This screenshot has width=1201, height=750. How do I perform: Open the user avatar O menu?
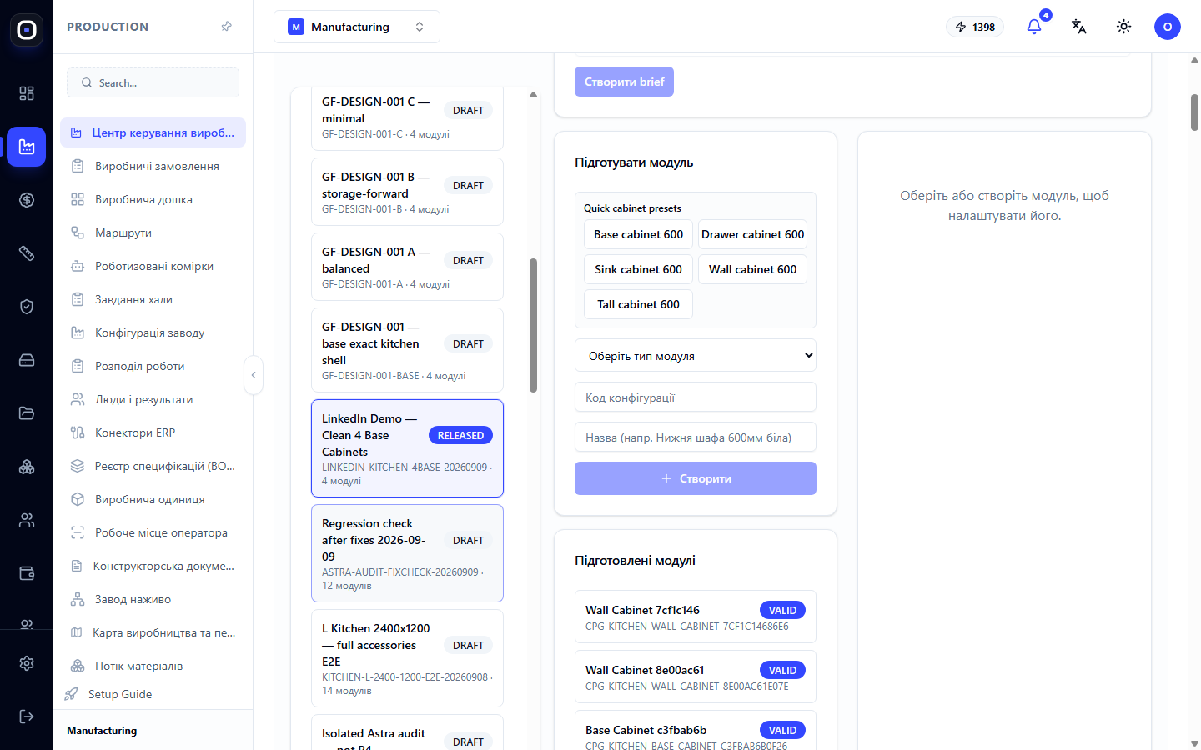tap(1168, 27)
